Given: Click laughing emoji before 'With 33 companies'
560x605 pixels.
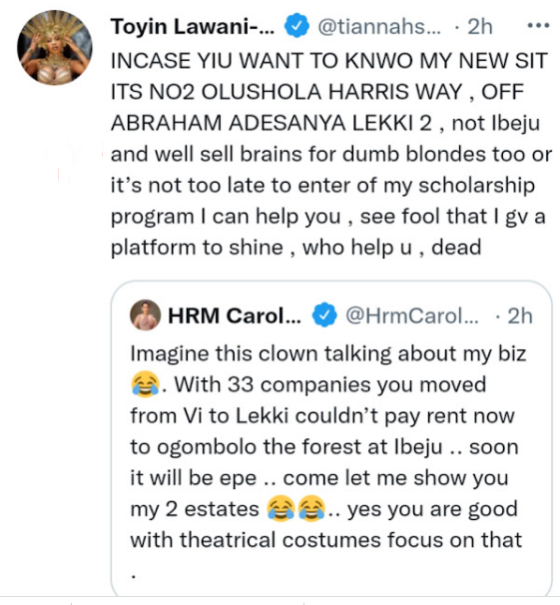Looking at the screenshot, I should tap(145, 384).
